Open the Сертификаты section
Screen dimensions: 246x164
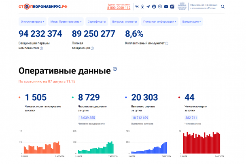tap(97, 22)
